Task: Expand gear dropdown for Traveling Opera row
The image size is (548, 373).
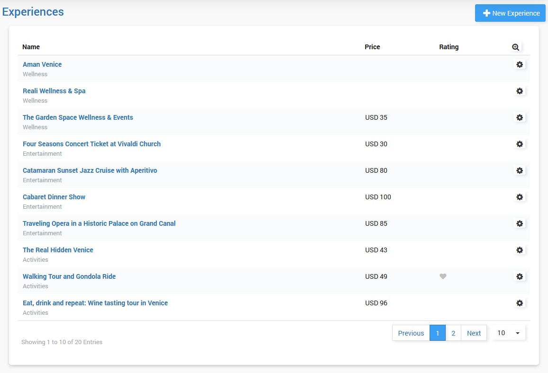Action: click(520, 223)
